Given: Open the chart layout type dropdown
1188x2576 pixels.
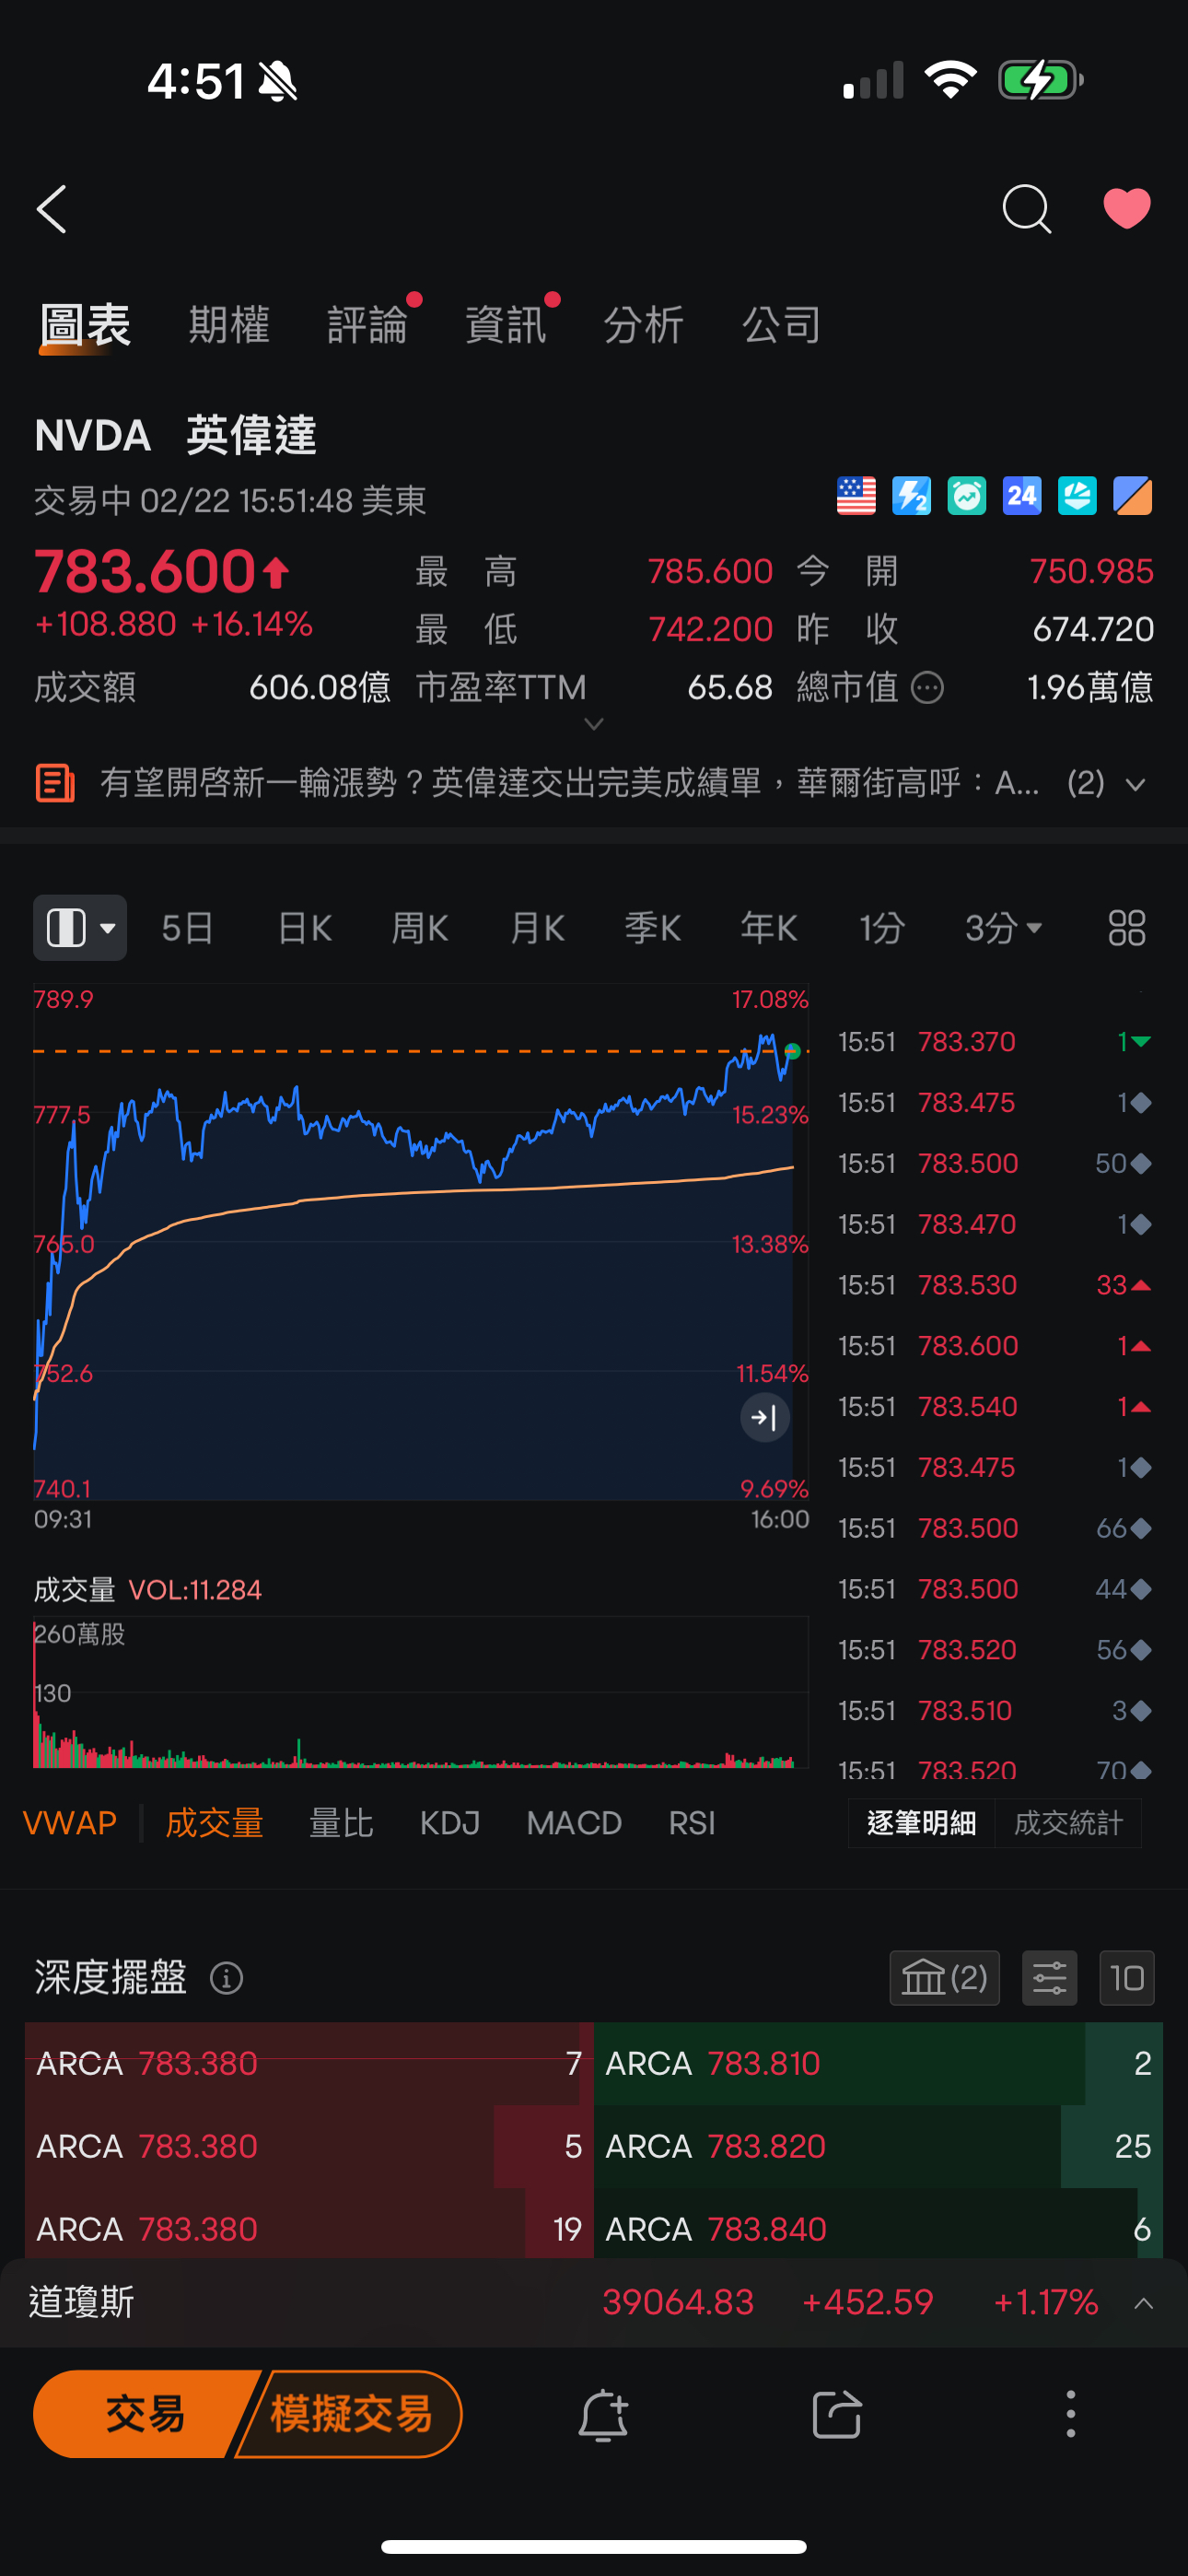Looking at the screenshot, I should click(80, 928).
